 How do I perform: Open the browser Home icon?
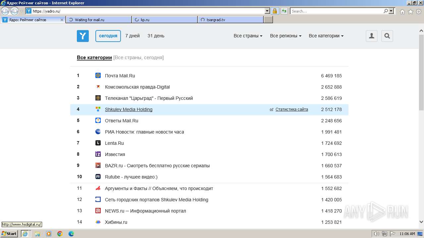click(402, 12)
